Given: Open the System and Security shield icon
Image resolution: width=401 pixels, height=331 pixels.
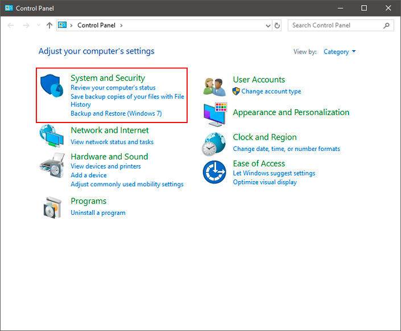Looking at the screenshot, I should tap(52, 86).
